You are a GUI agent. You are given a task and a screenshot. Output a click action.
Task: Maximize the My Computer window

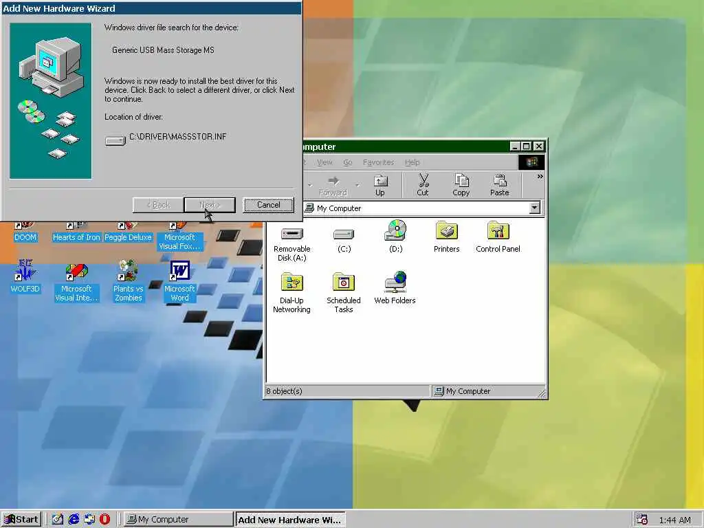point(526,146)
